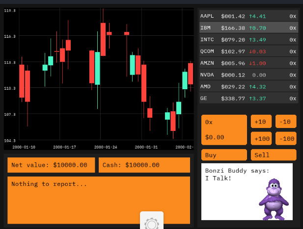Viewport: 303px width, 229px height.
Task: Click the 2000-01-17 date label on chart
Action: click(x=64, y=147)
